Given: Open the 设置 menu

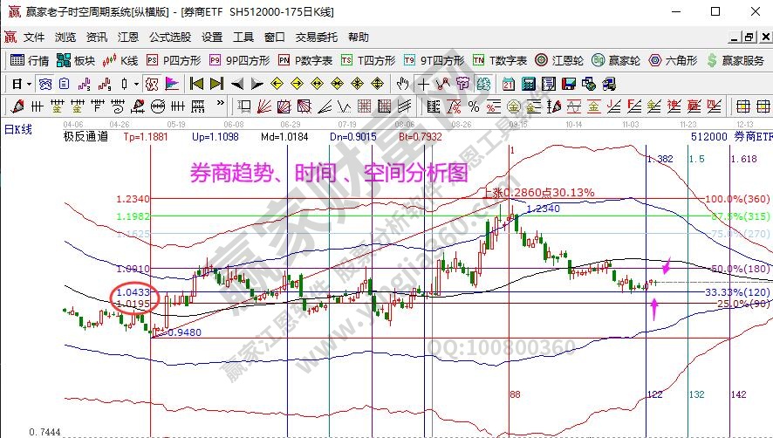Looking at the screenshot, I should coord(212,38).
